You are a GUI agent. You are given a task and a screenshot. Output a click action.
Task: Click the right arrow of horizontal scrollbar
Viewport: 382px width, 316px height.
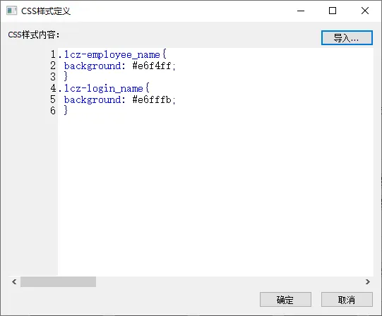click(x=368, y=281)
